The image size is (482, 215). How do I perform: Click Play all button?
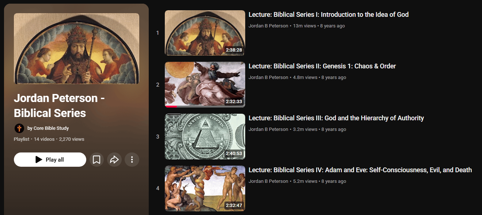point(50,160)
